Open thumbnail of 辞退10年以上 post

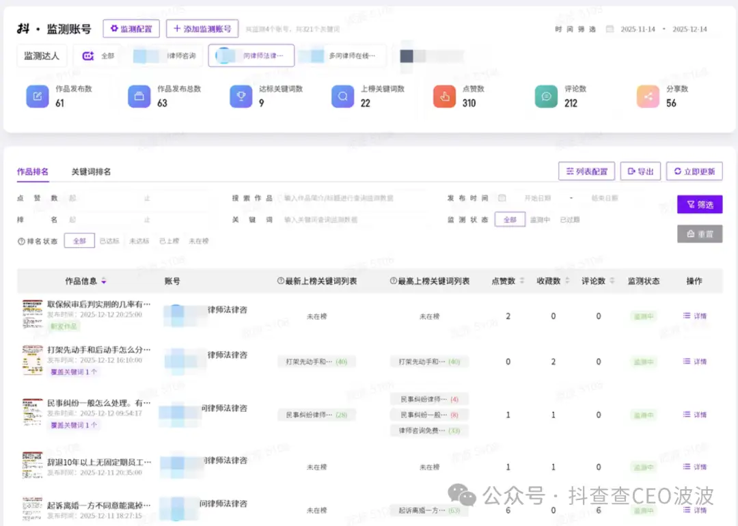pos(33,465)
